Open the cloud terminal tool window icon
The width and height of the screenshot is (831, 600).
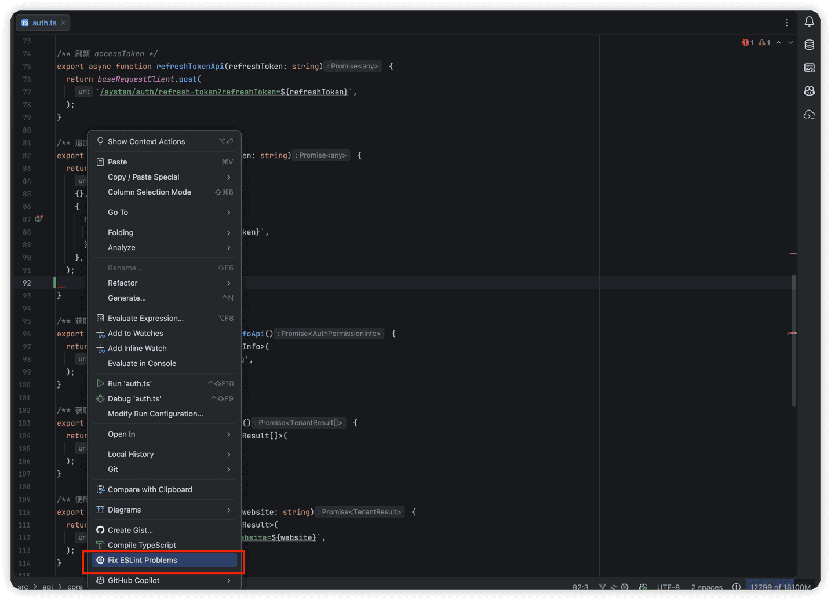pos(809,115)
